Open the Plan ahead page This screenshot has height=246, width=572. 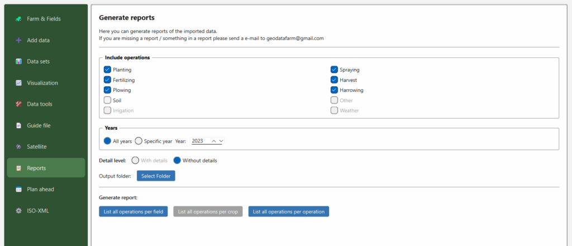(x=46, y=189)
